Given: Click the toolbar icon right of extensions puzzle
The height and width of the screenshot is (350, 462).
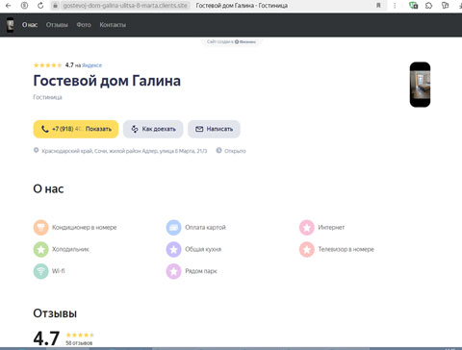Looking at the screenshot, I should [x=445, y=6].
